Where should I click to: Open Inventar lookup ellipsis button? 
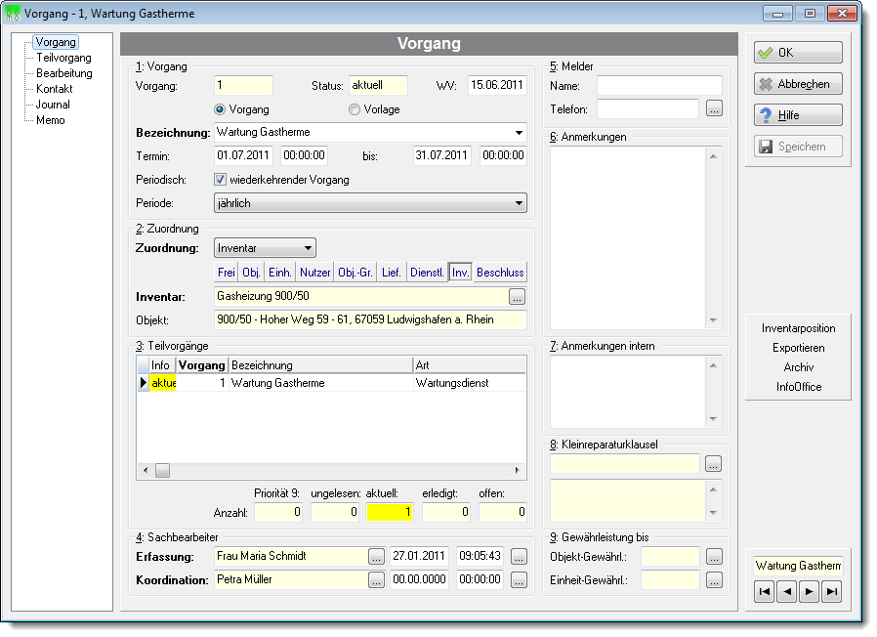(x=517, y=297)
